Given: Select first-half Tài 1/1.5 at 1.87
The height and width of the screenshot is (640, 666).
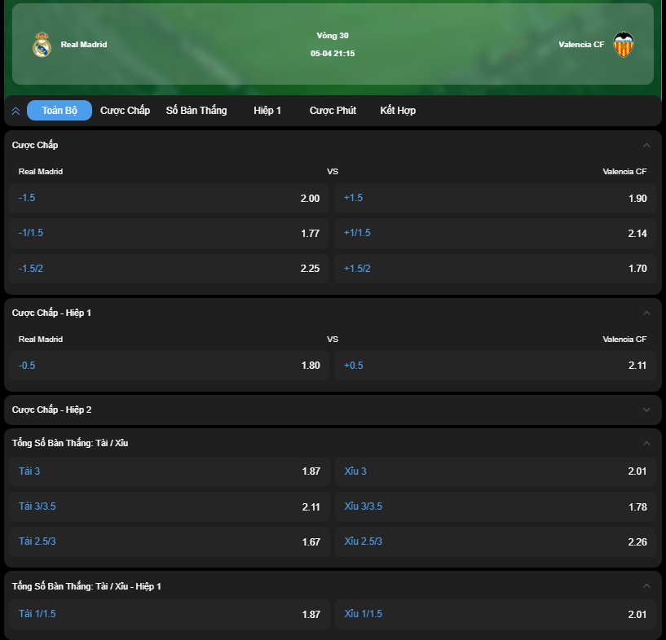Looking at the screenshot, I should [170, 614].
